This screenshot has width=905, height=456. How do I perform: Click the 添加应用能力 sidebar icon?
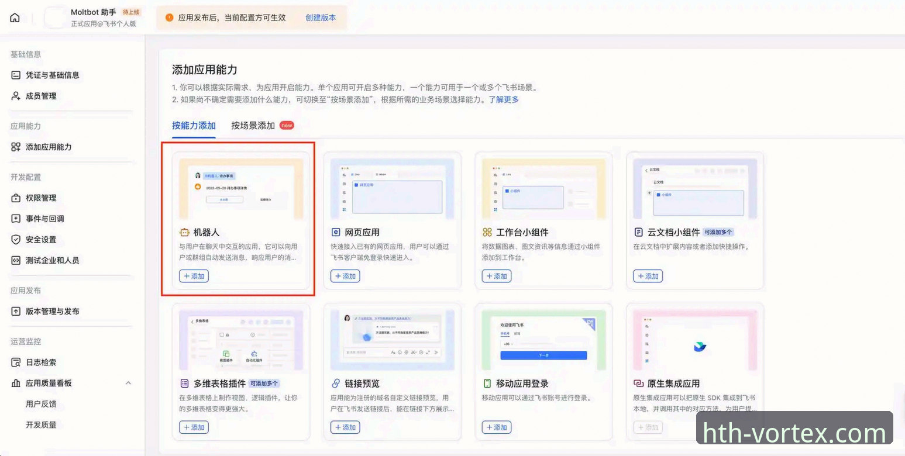(x=16, y=147)
